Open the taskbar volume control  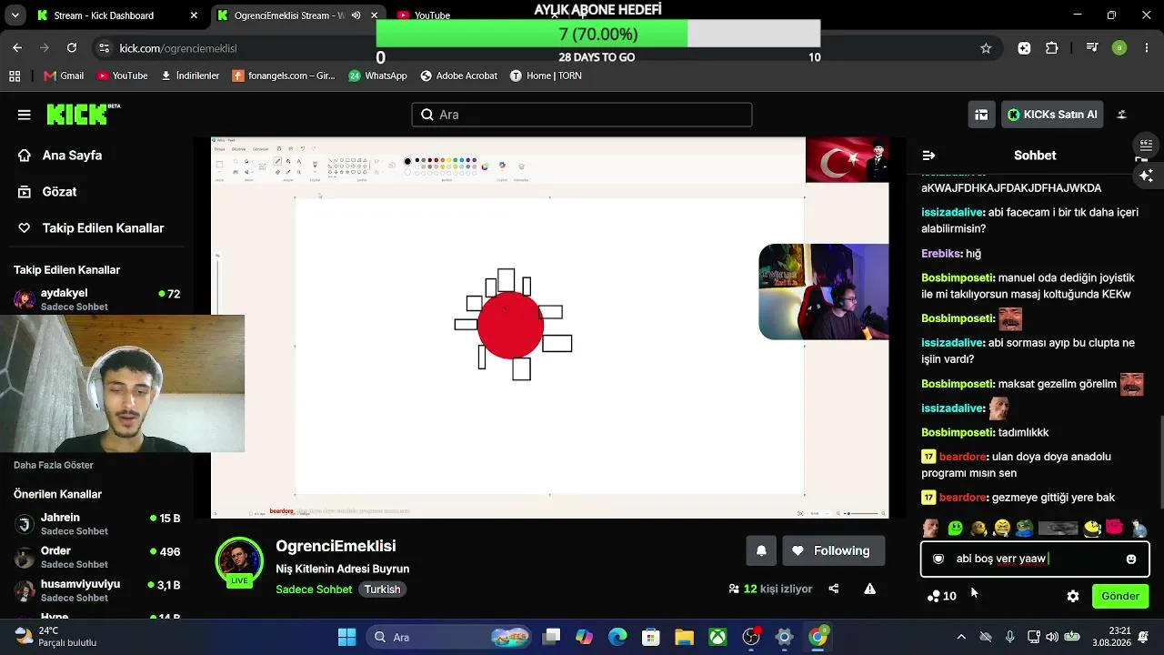[x=1052, y=637]
